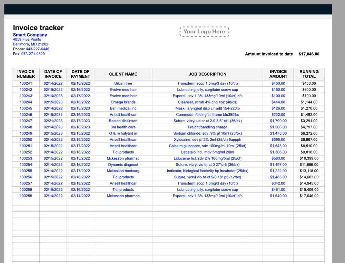Select 'Commode, folding stl frame' description
345x263 pixels.
tap(207, 115)
